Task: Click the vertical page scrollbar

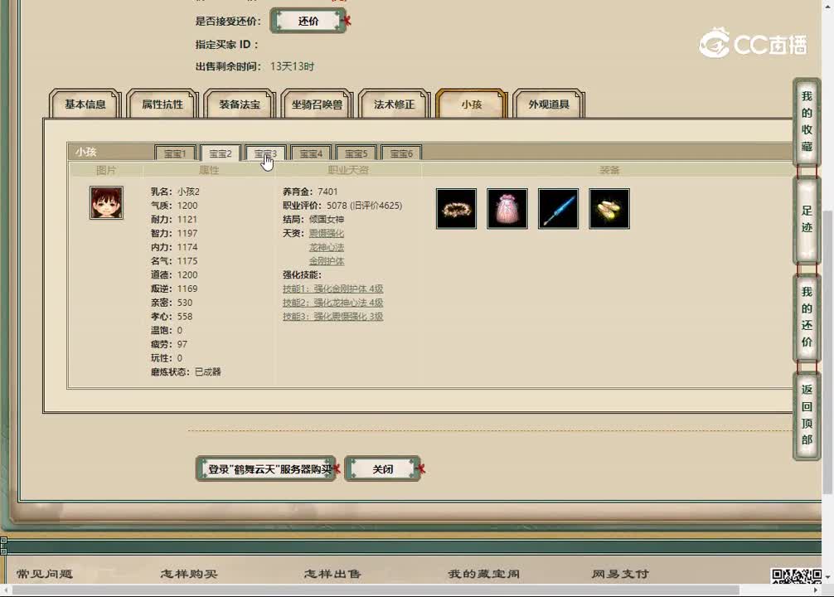Action: (x=828, y=352)
